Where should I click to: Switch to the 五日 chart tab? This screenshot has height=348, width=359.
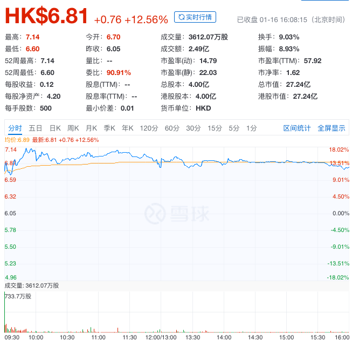pyautogui.click(x=36, y=128)
